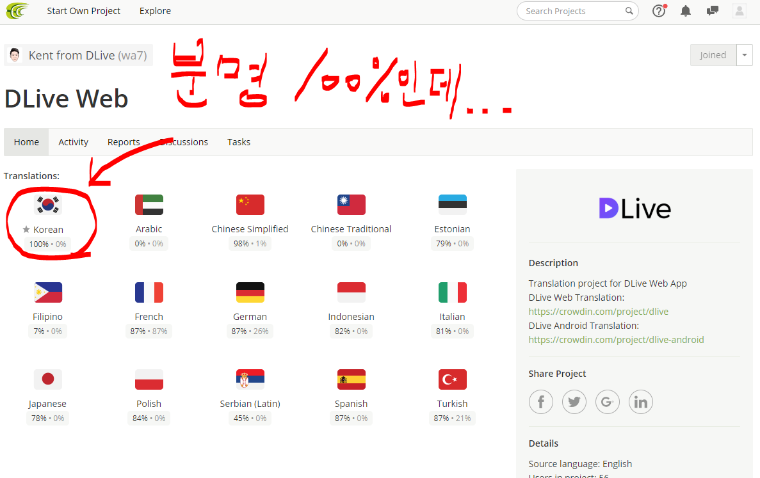The image size is (760, 478).
Task: Open the Japanese flag icon
Action: (x=48, y=379)
